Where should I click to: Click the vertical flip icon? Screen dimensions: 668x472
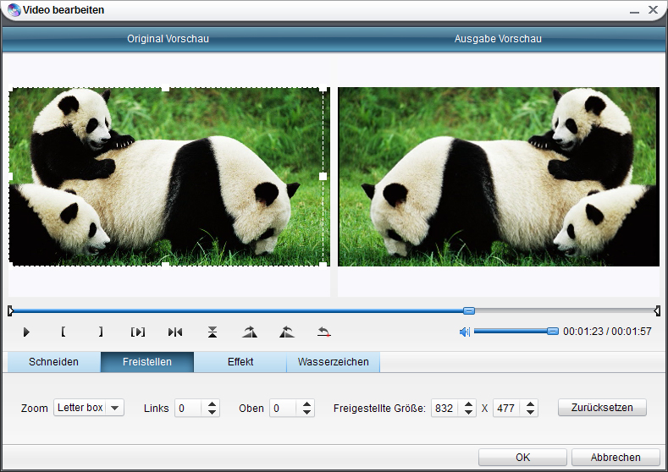pos(213,332)
